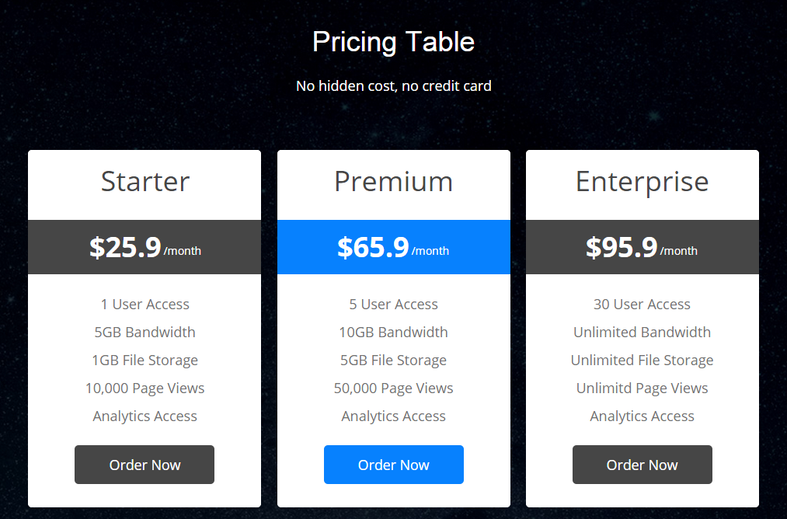
Task: Click the $25.9 /month price banner
Action: point(145,247)
